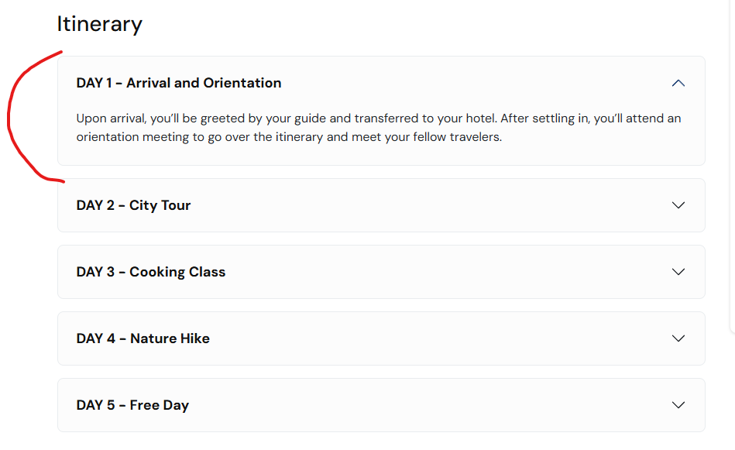Click the Nature Hike row's chevron icon
This screenshot has width=735, height=450.
[678, 338]
